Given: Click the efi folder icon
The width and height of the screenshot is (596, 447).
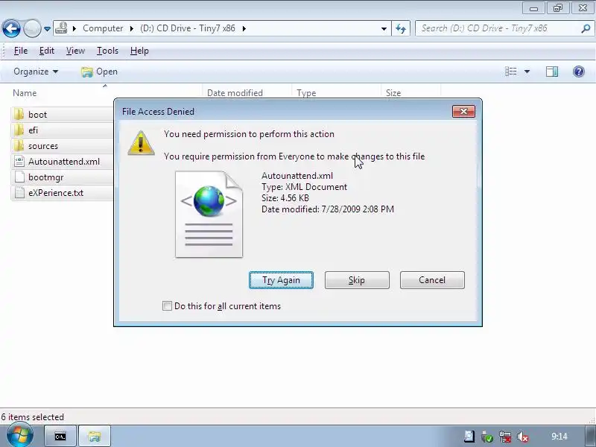Looking at the screenshot, I should [x=19, y=130].
